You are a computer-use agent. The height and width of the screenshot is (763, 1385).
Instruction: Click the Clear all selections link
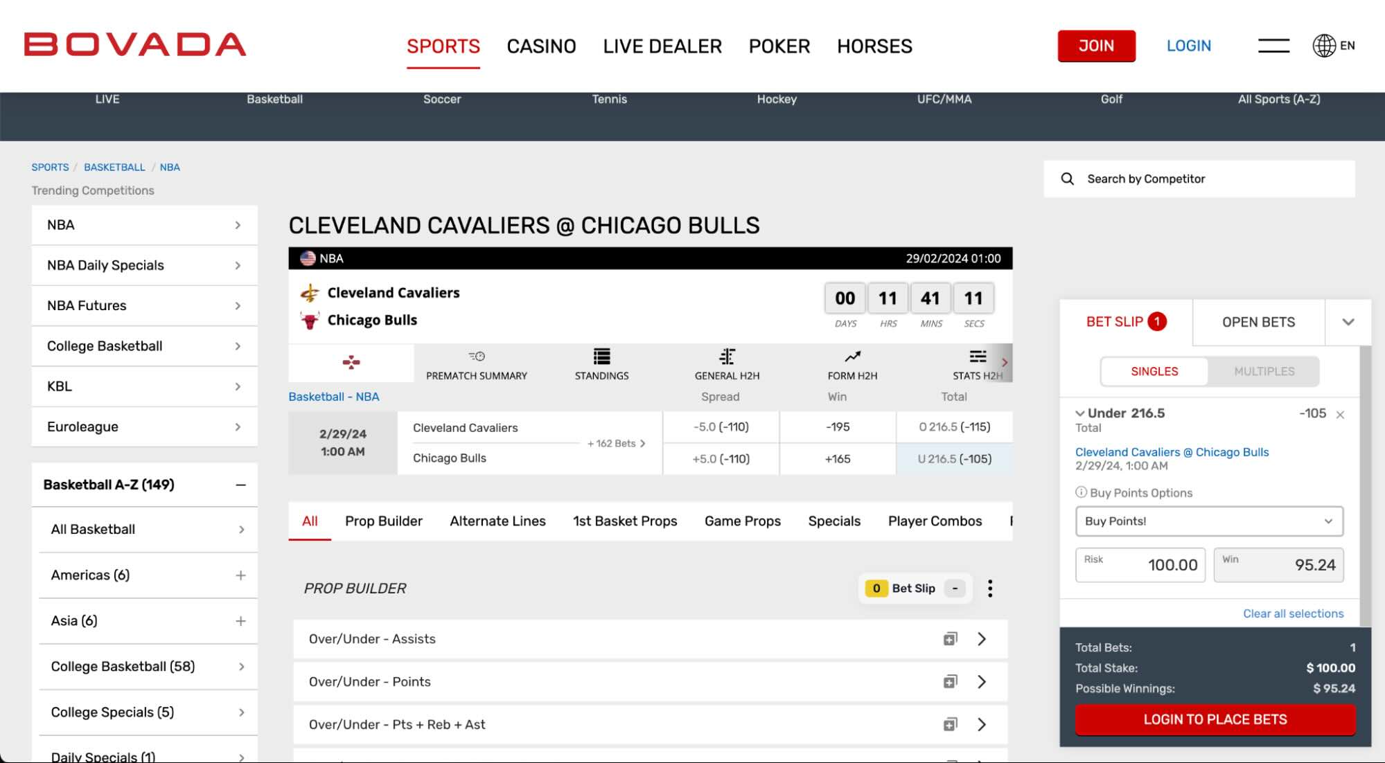(x=1292, y=613)
